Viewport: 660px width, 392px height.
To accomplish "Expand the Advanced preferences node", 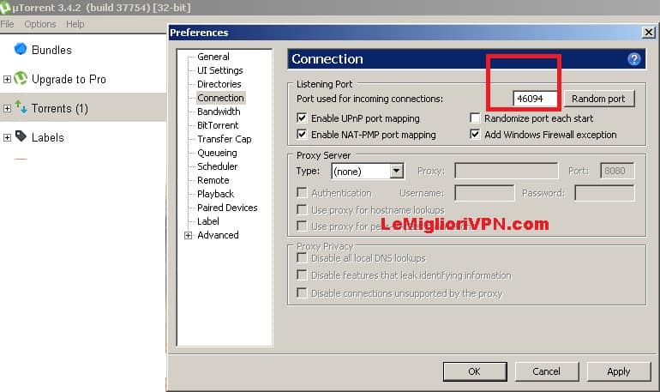I will pos(189,235).
